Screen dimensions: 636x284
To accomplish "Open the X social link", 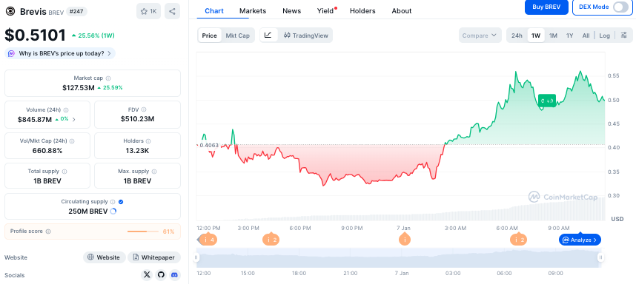I will point(147,275).
